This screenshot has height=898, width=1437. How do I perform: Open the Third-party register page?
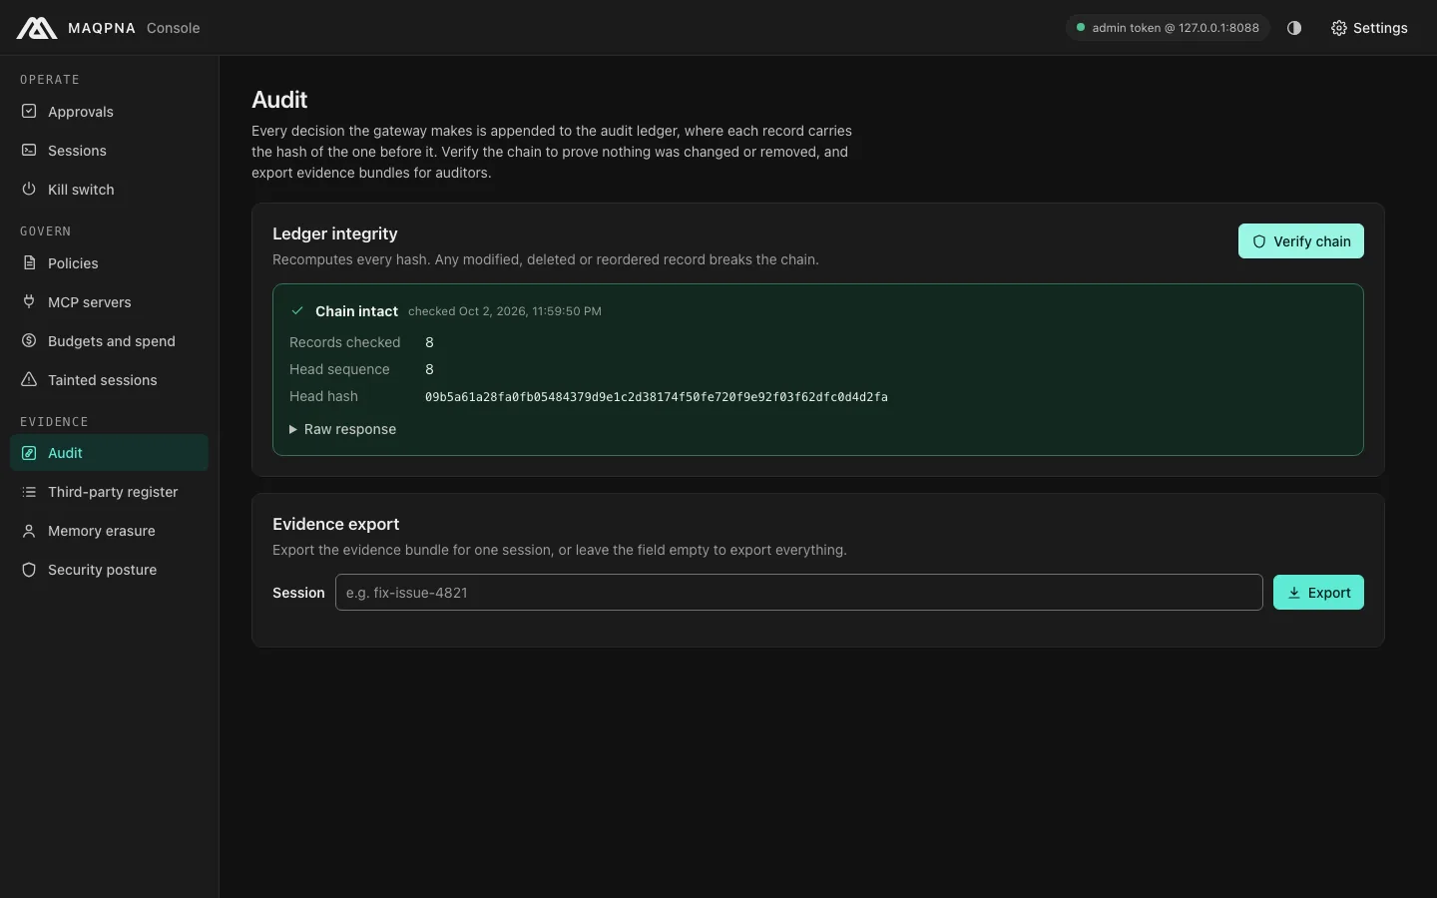[109, 492]
